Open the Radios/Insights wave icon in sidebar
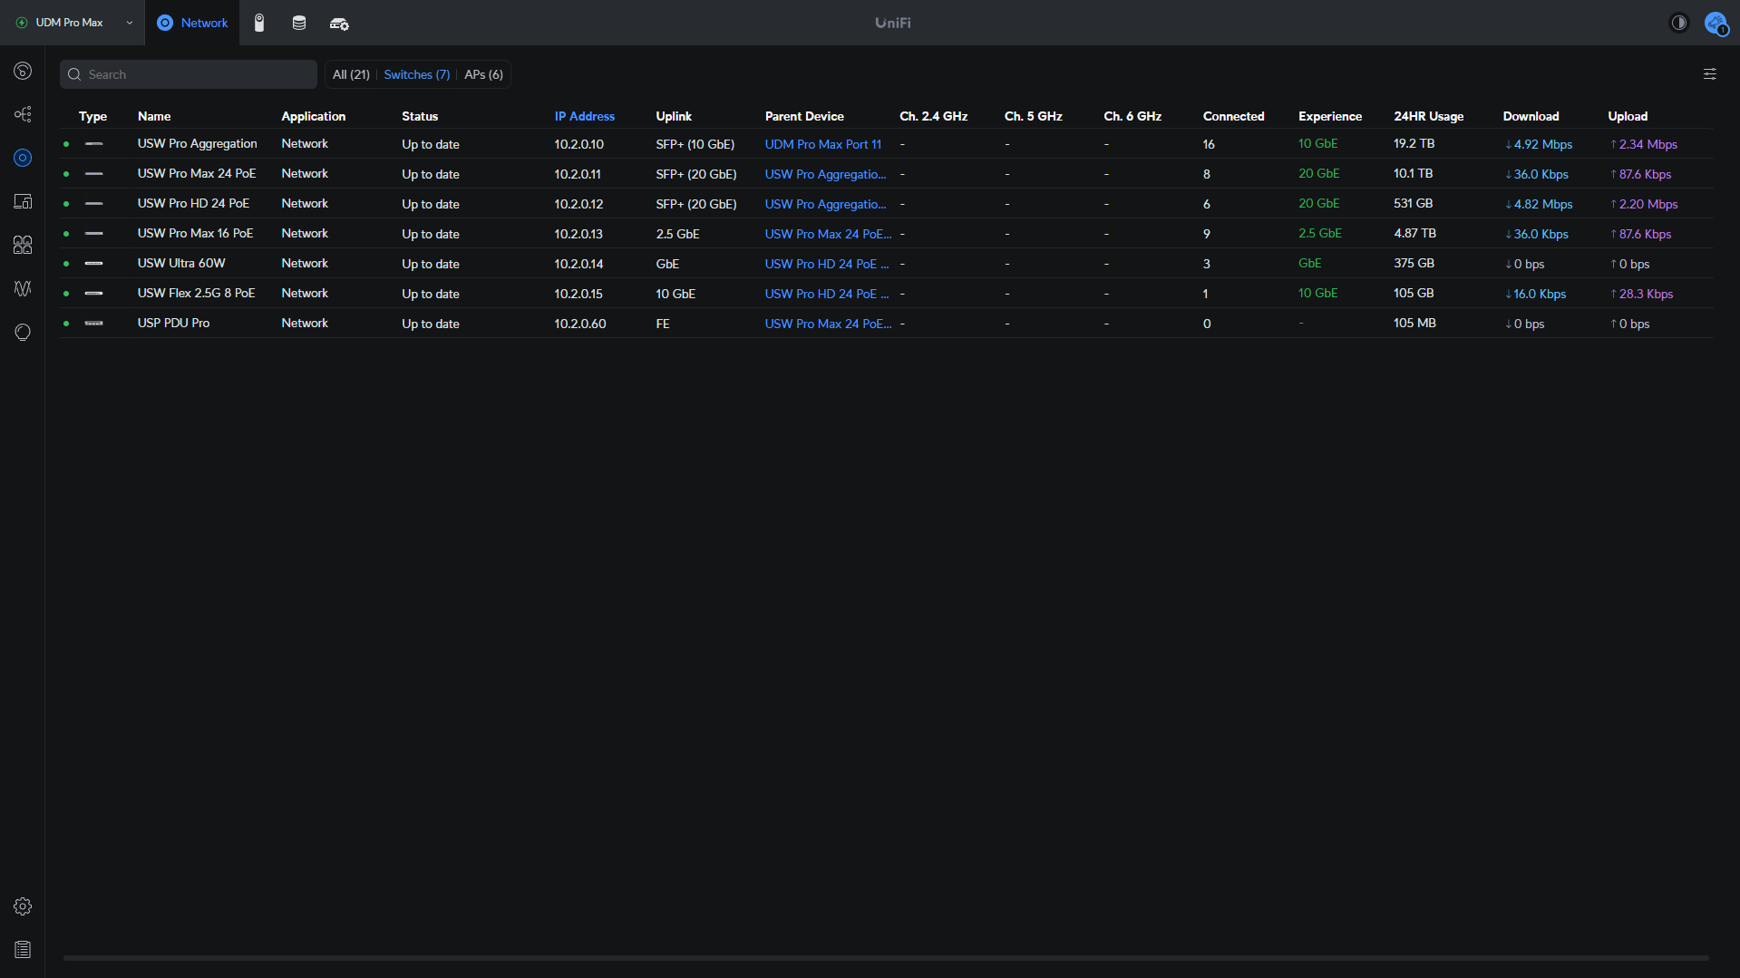1740x978 pixels. tap(23, 288)
